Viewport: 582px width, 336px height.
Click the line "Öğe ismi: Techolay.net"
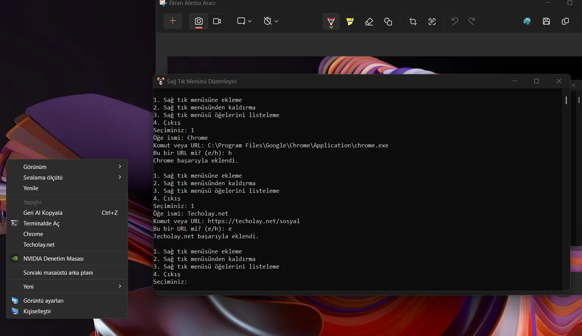[191, 214]
